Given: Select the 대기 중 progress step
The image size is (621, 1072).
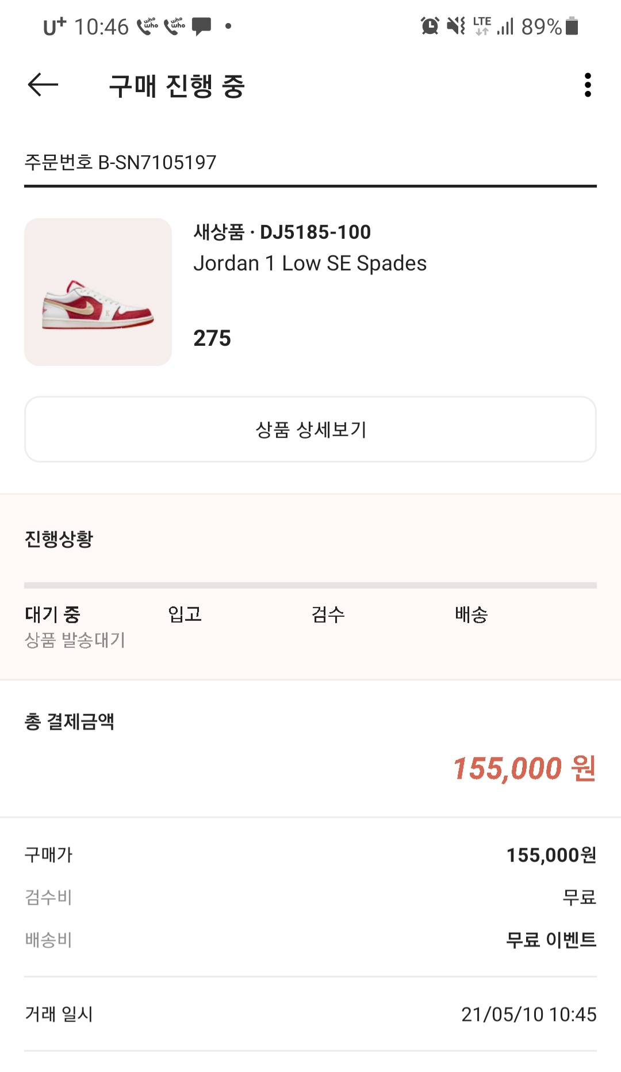Looking at the screenshot, I should (x=52, y=615).
